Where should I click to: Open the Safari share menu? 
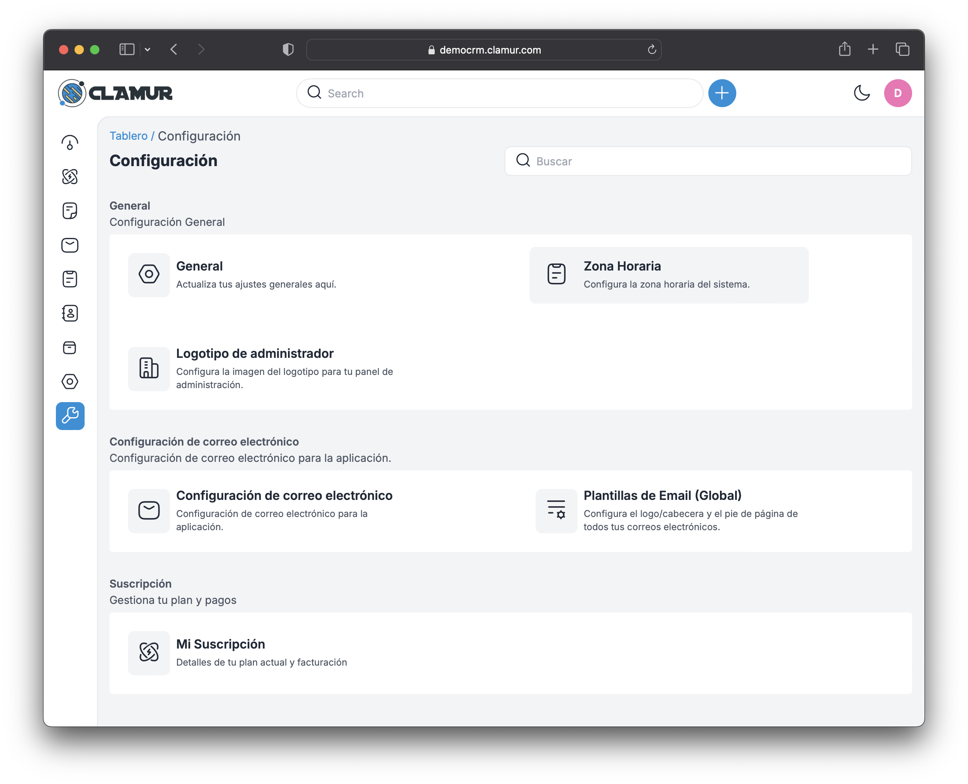click(x=844, y=49)
